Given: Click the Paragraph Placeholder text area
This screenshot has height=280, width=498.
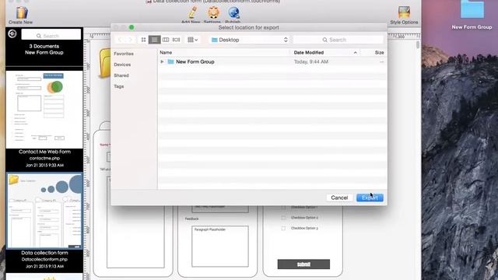Looking at the screenshot, I should (x=220, y=247).
